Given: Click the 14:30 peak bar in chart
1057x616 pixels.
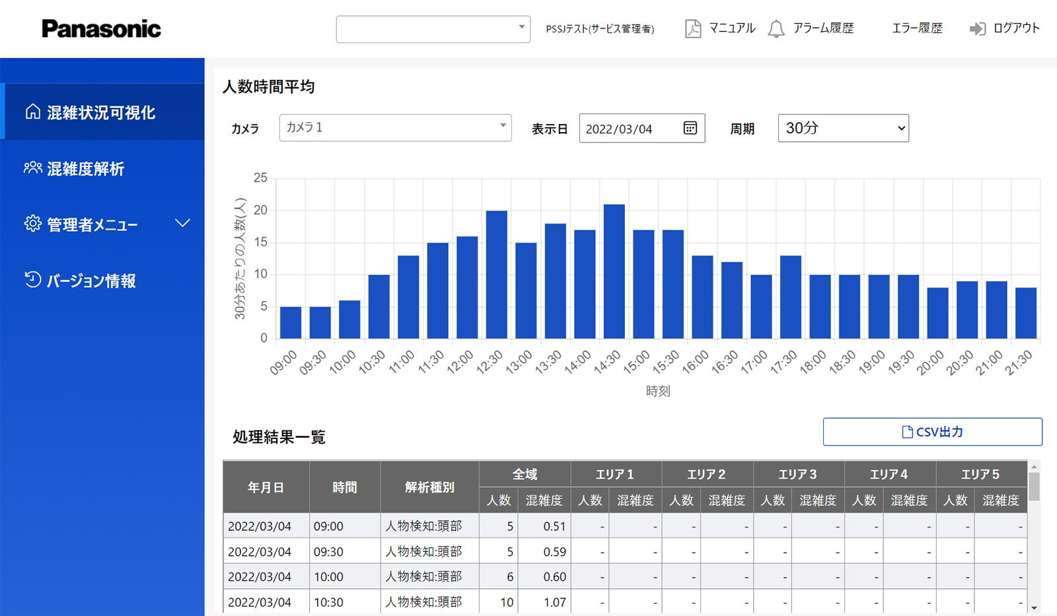Looking at the screenshot, I should coord(614,271).
